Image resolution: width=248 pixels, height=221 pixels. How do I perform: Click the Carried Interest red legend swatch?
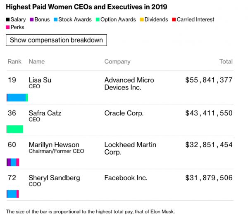[174, 20]
